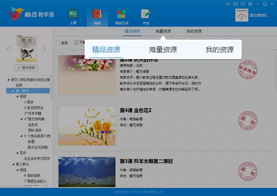Select tree item 咏雪
The width and height of the screenshot is (277, 196).
31,141
